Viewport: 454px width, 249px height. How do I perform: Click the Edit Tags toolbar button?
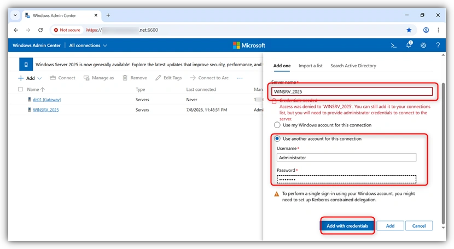168,78
